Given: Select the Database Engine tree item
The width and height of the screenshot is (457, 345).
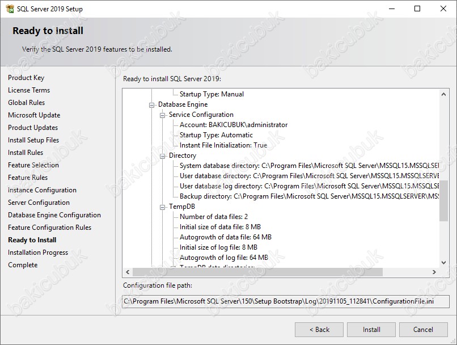Looking at the screenshot, I should (183, 104).
